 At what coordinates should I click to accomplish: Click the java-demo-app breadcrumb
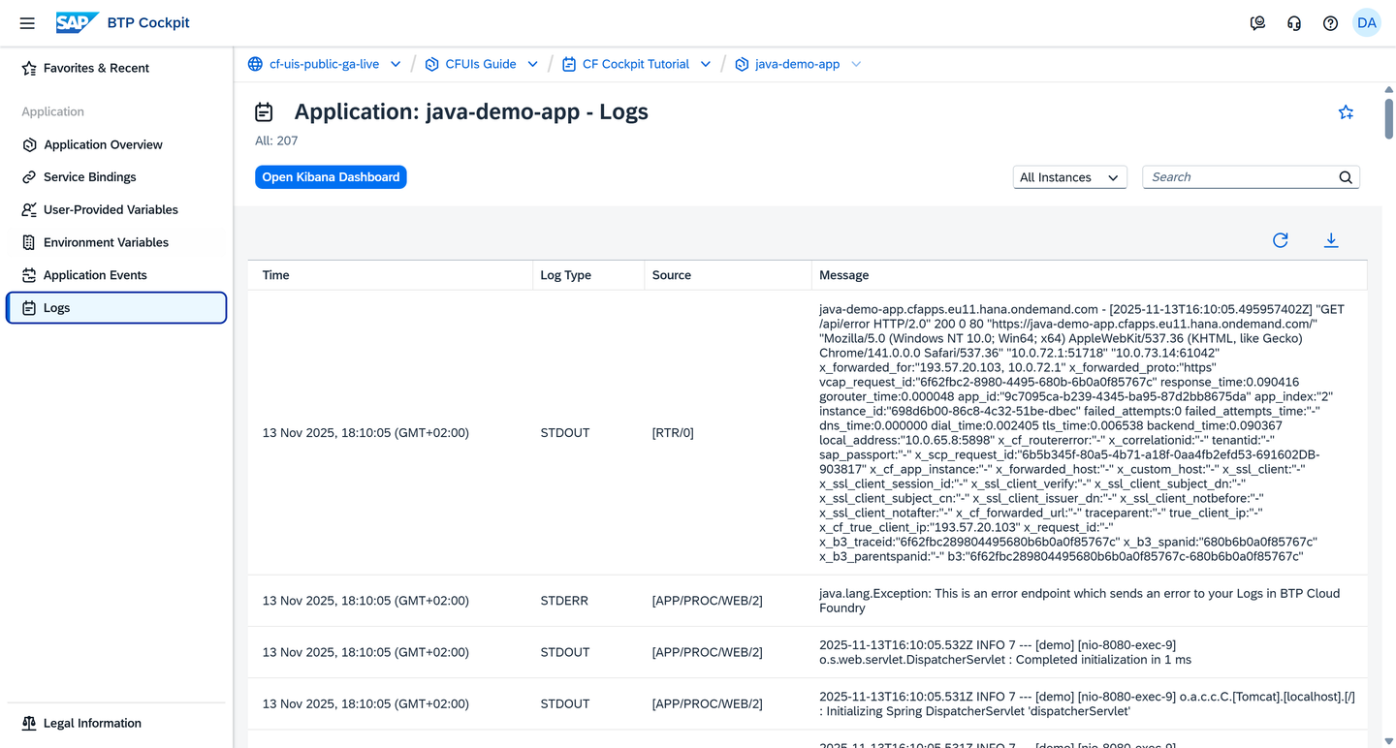798,64
